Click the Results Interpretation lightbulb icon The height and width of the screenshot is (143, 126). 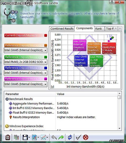click(11, 117)
